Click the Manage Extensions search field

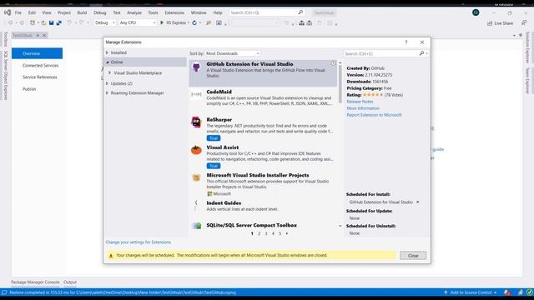[381, 53]
